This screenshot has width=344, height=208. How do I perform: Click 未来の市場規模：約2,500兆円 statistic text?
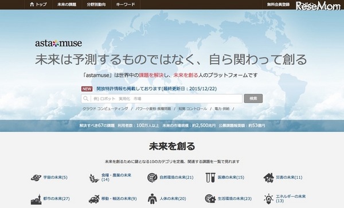pyautogui.click(x=189, y=125)
